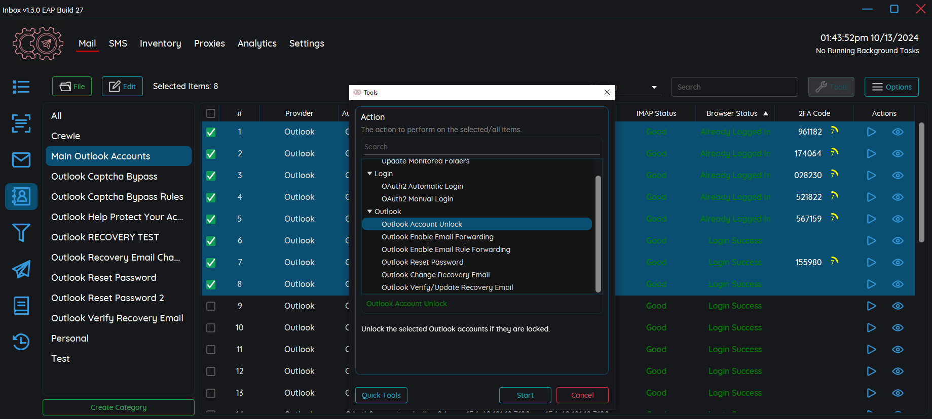The width and height of the screenshot is (932, 419).
Task: Refresh the 2FA code 961182
Action: [x=834, y=131]
